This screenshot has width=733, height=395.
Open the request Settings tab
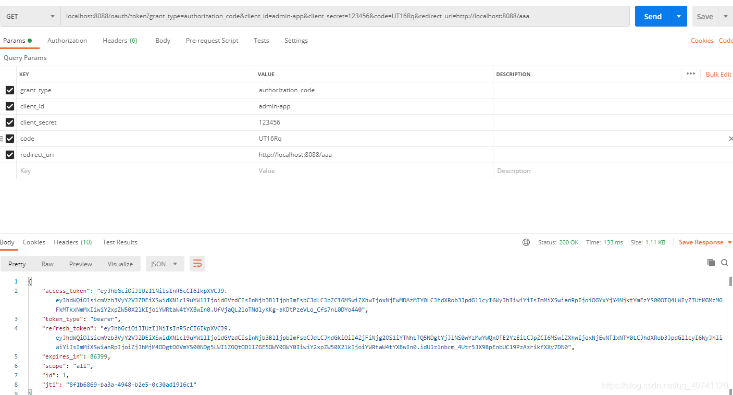tap(296, 41)
